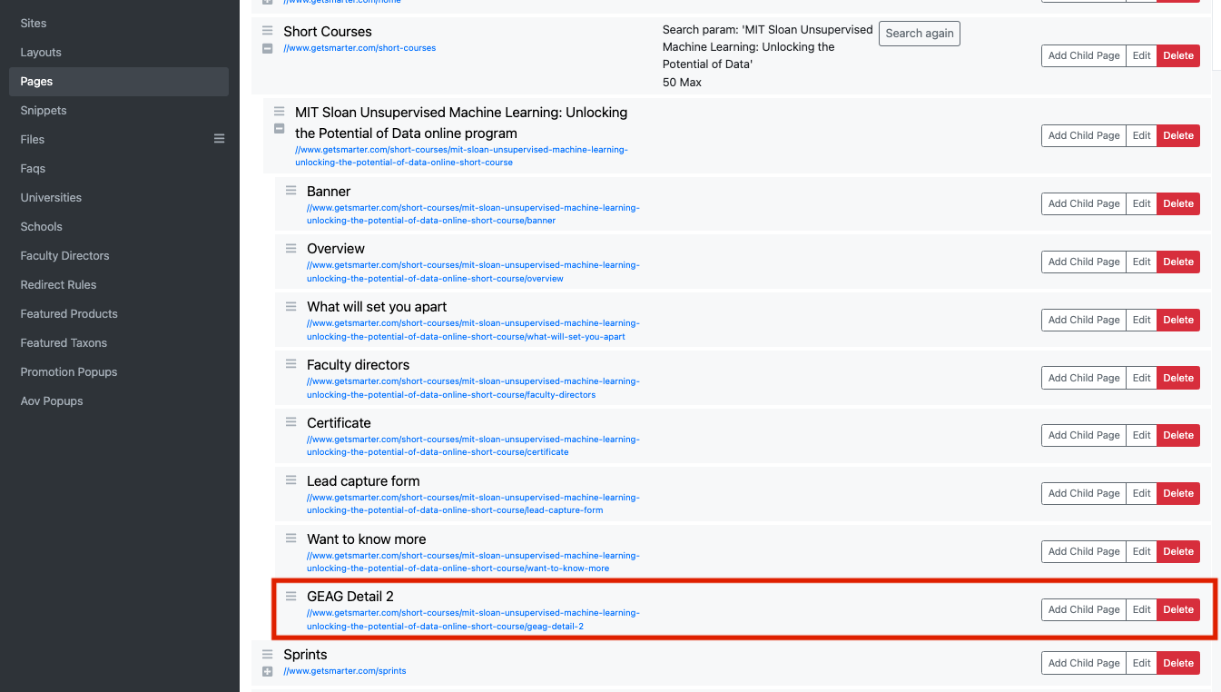Collapse the Short Courses page tree
Image resolution: width=1221 pixels, height=692 pixels.
pyautogui.click(x=267, y=48)
